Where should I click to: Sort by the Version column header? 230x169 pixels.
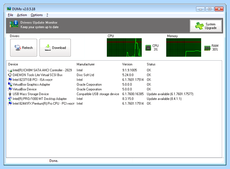[x=127, y=64]
